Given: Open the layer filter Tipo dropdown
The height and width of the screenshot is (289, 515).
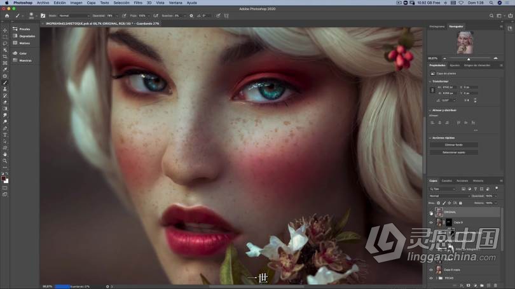Looking at the screenshot, I should pos(443,189).
